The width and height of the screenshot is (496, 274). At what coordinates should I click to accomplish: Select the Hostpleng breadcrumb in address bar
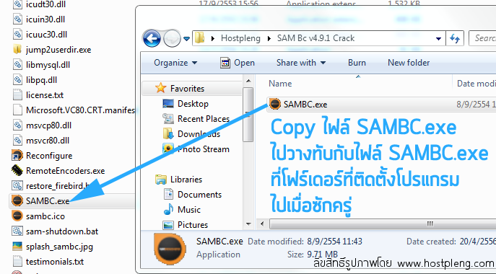coord(240,38)
